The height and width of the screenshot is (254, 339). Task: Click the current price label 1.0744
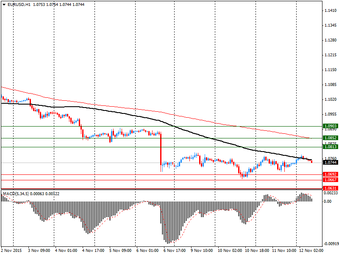pos(331,163)
